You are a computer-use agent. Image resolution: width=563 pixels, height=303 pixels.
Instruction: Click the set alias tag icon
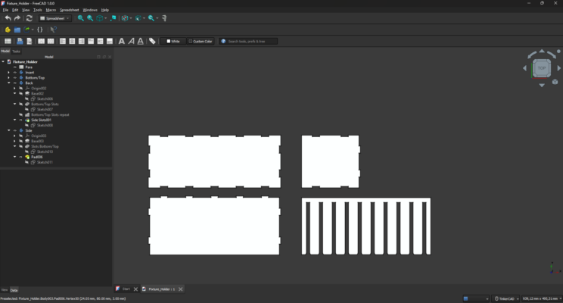[x=152, y=42]
